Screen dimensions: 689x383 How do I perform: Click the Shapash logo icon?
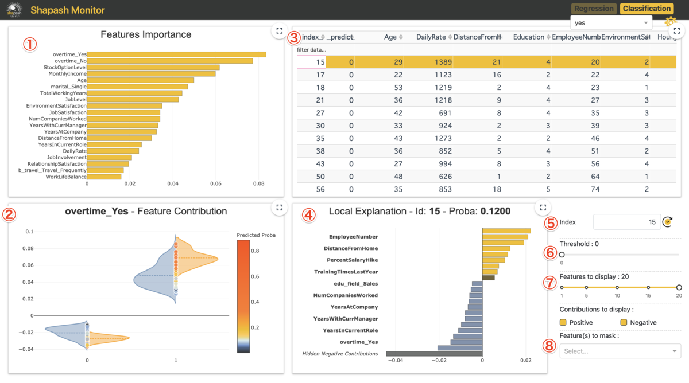click(14, 9)
